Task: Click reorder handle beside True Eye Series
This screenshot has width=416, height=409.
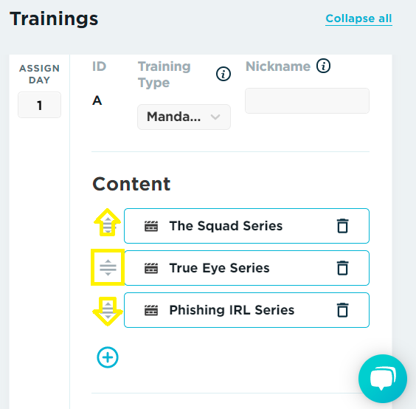Action: coord(108,267)
